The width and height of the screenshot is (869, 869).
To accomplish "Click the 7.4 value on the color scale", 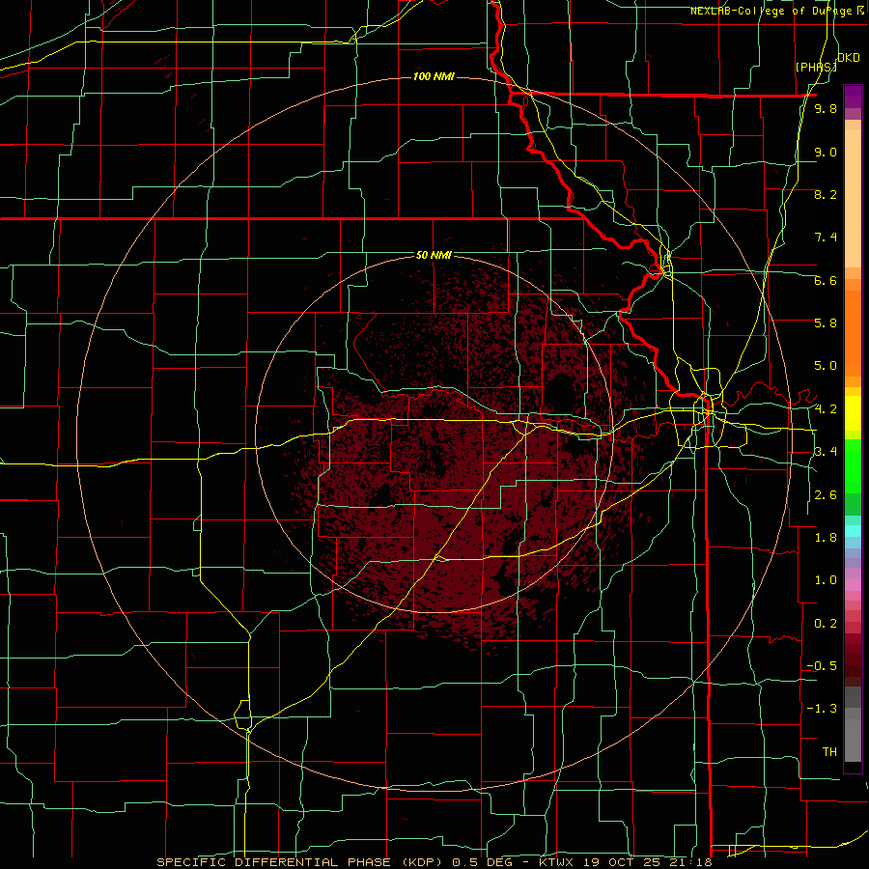I will coord(826,238).
